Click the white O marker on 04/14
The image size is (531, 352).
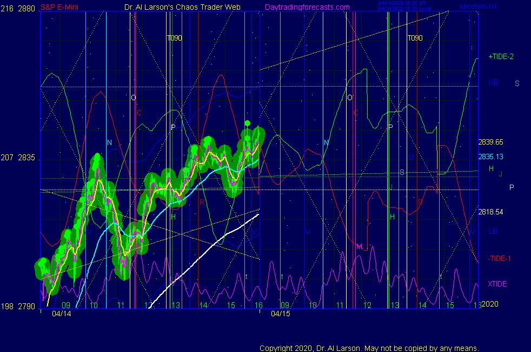134,97
